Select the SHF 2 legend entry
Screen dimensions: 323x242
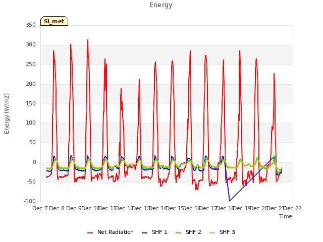[188, 232]
